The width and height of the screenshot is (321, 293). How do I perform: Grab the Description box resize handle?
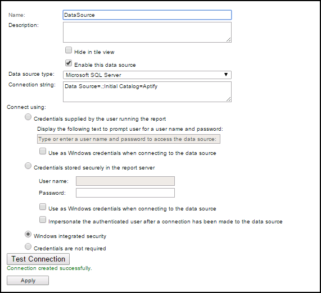point(229,40)
